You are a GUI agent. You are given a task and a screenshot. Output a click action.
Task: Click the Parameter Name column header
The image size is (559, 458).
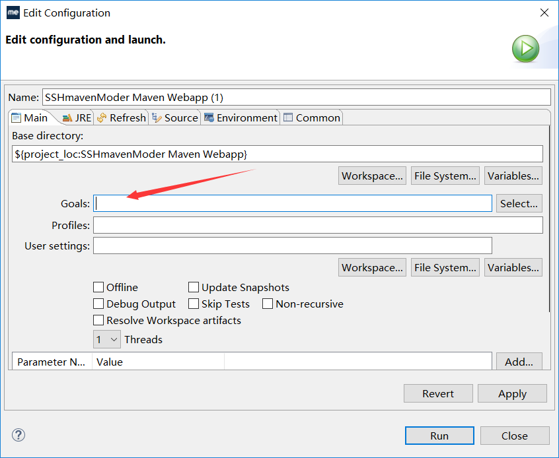click(x=52, y=362)
